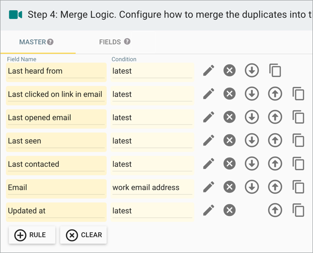Show help for the FIELDS tab
The image size is (313, 253).
[x=127, y=42]
